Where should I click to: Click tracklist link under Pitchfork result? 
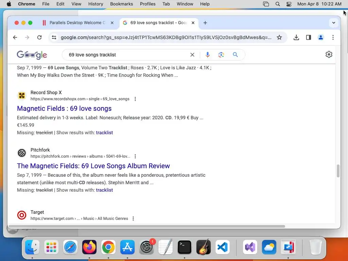click(104, 190)
